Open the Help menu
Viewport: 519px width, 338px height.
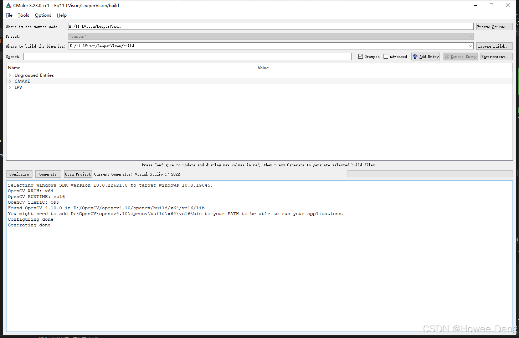pyautogui.click(x=62, y=15)
